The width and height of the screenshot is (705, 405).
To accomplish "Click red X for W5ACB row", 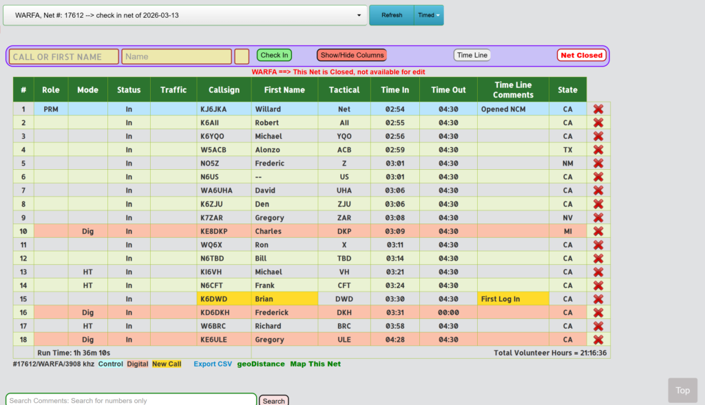I will click(x=598, y=150).
